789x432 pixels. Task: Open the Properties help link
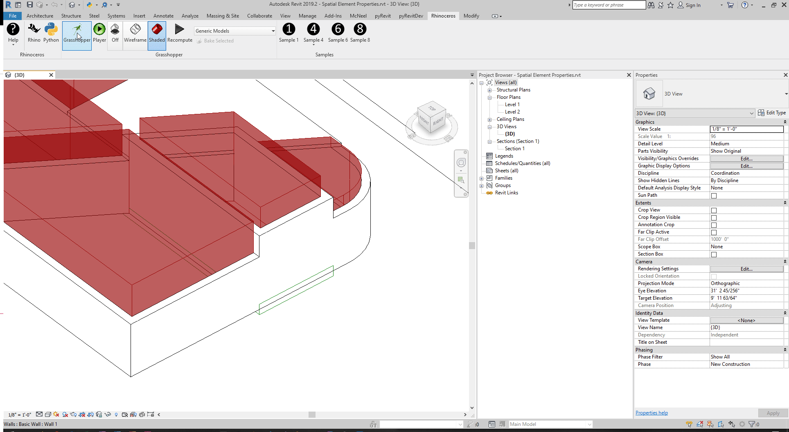pyautogui.click(x=651, y=413)
